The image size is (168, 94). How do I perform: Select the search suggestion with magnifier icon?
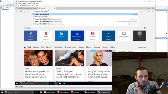(85, 17)
